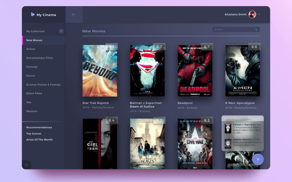The width and height of the screenshot is (292, 182).
Task: Click the 9.2 rating badge
Action: [112, 47]
